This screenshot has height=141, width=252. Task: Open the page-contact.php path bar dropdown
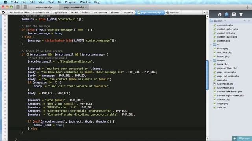click(x=163, y=13)
